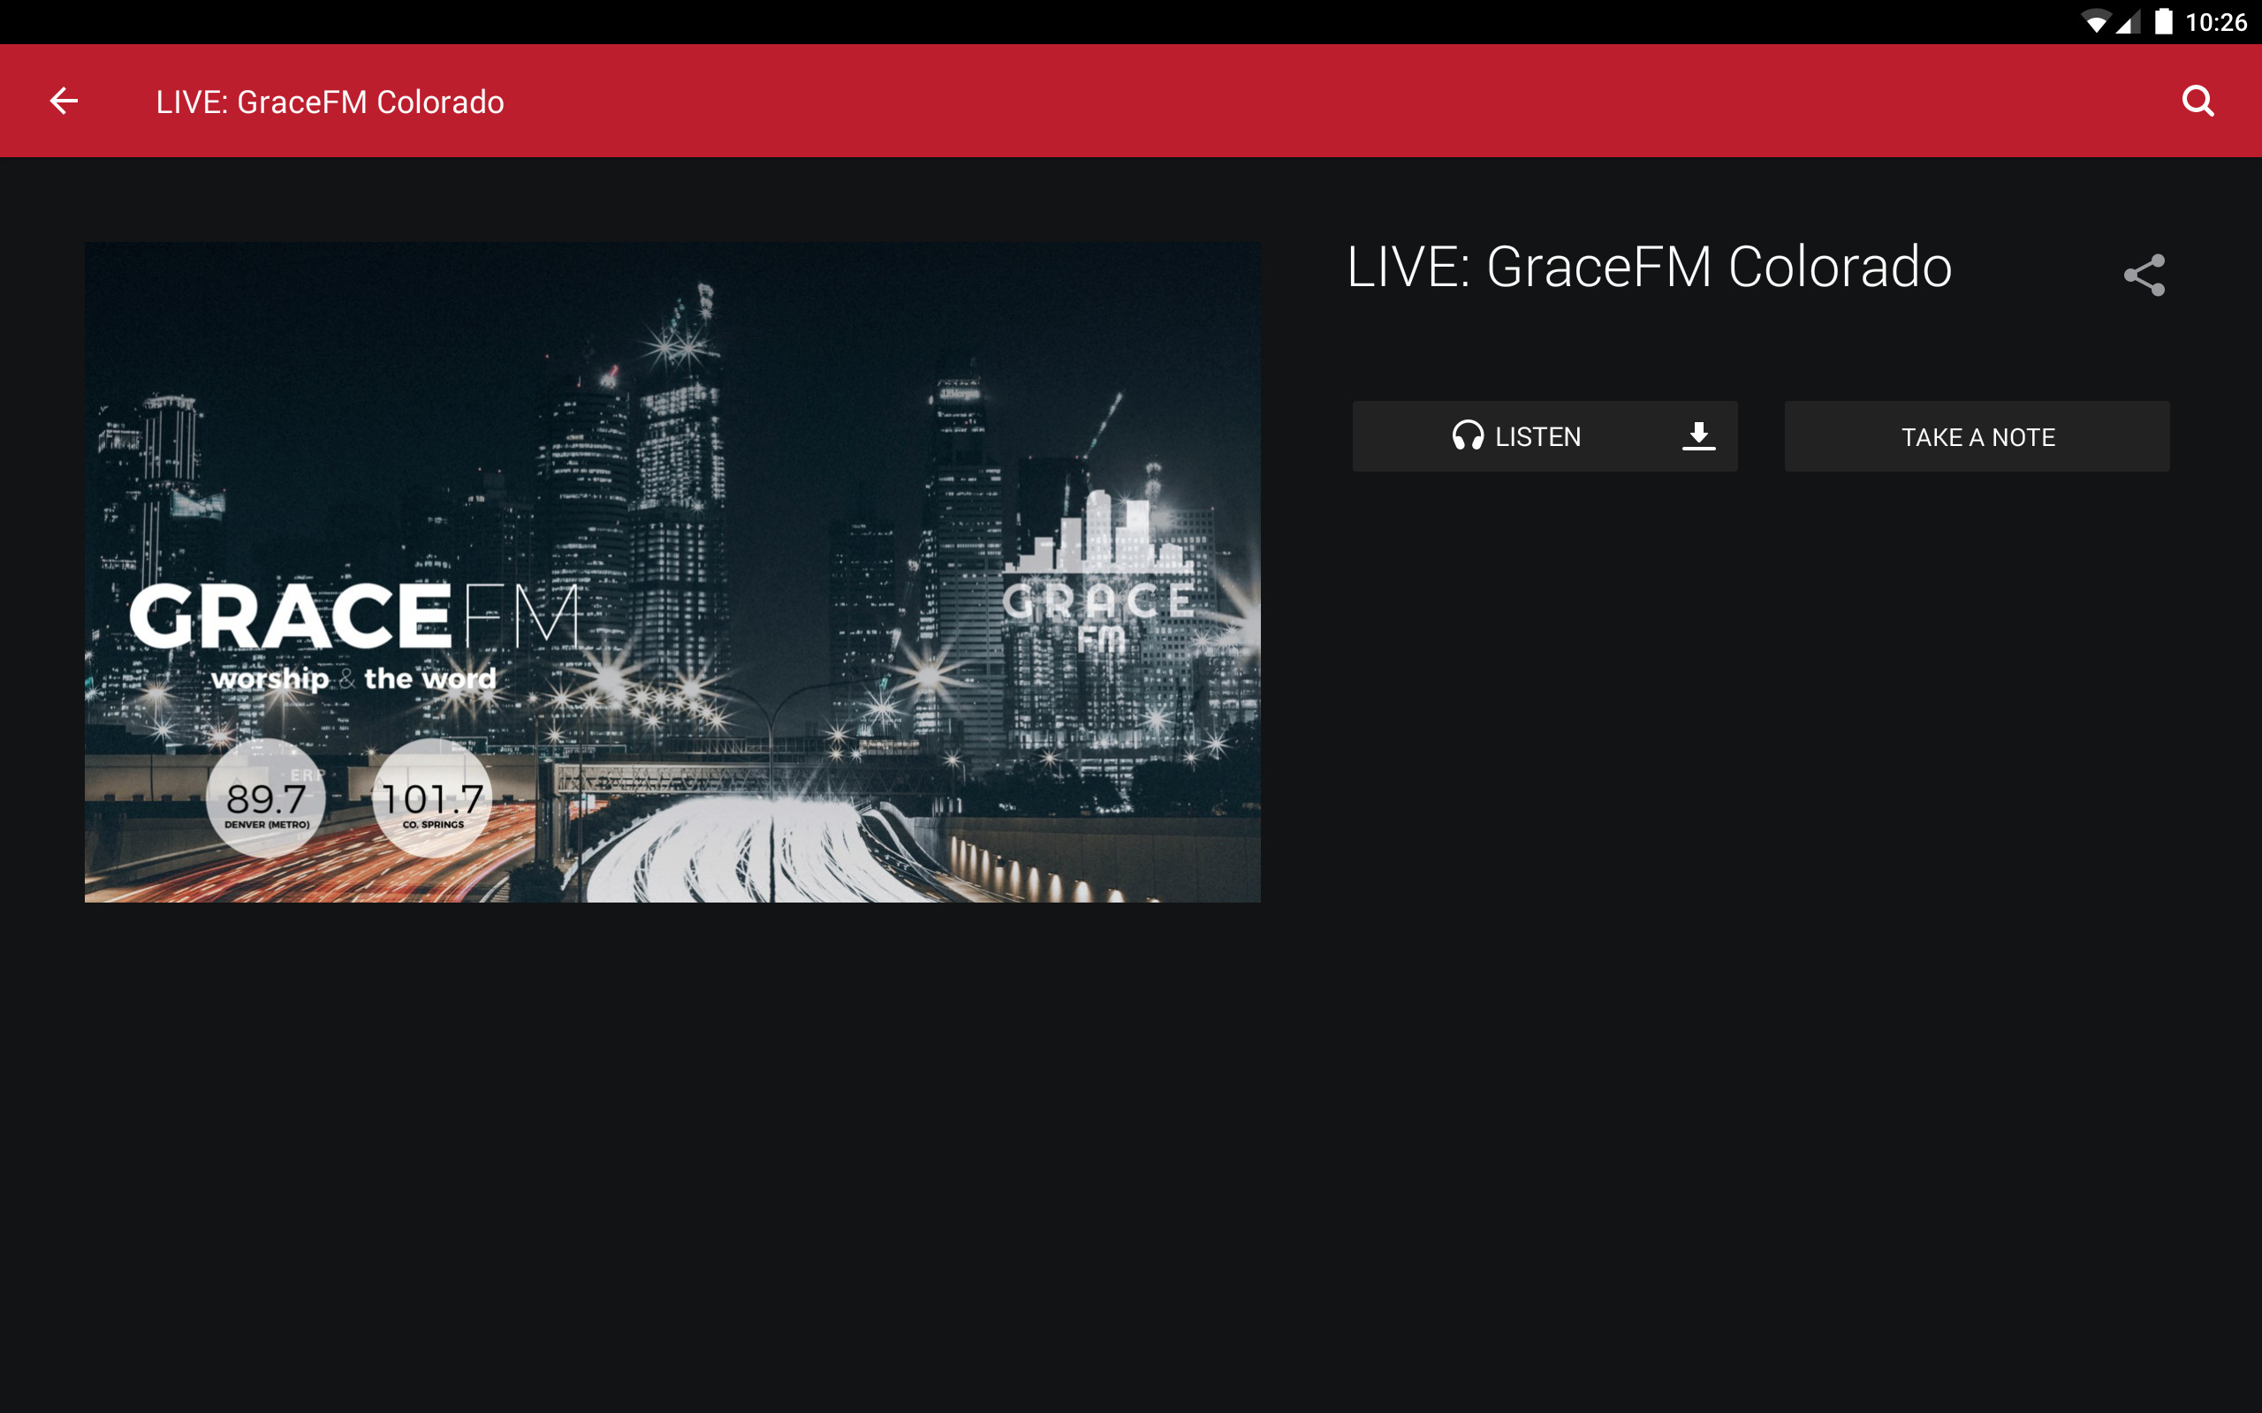Tap the large LIVE: GraceFM Colorado heading
Viewport: 2262px width, 1413px height.
pos(1650,268)
